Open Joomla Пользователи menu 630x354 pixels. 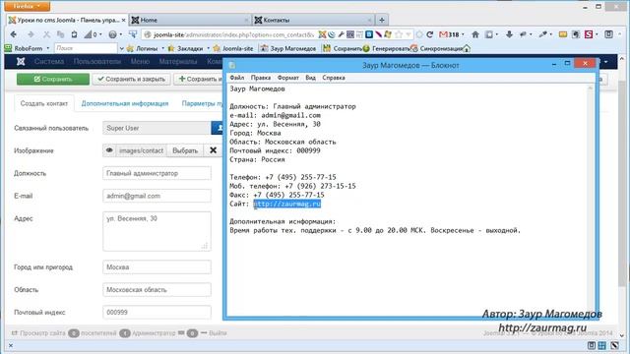(97, 61)
